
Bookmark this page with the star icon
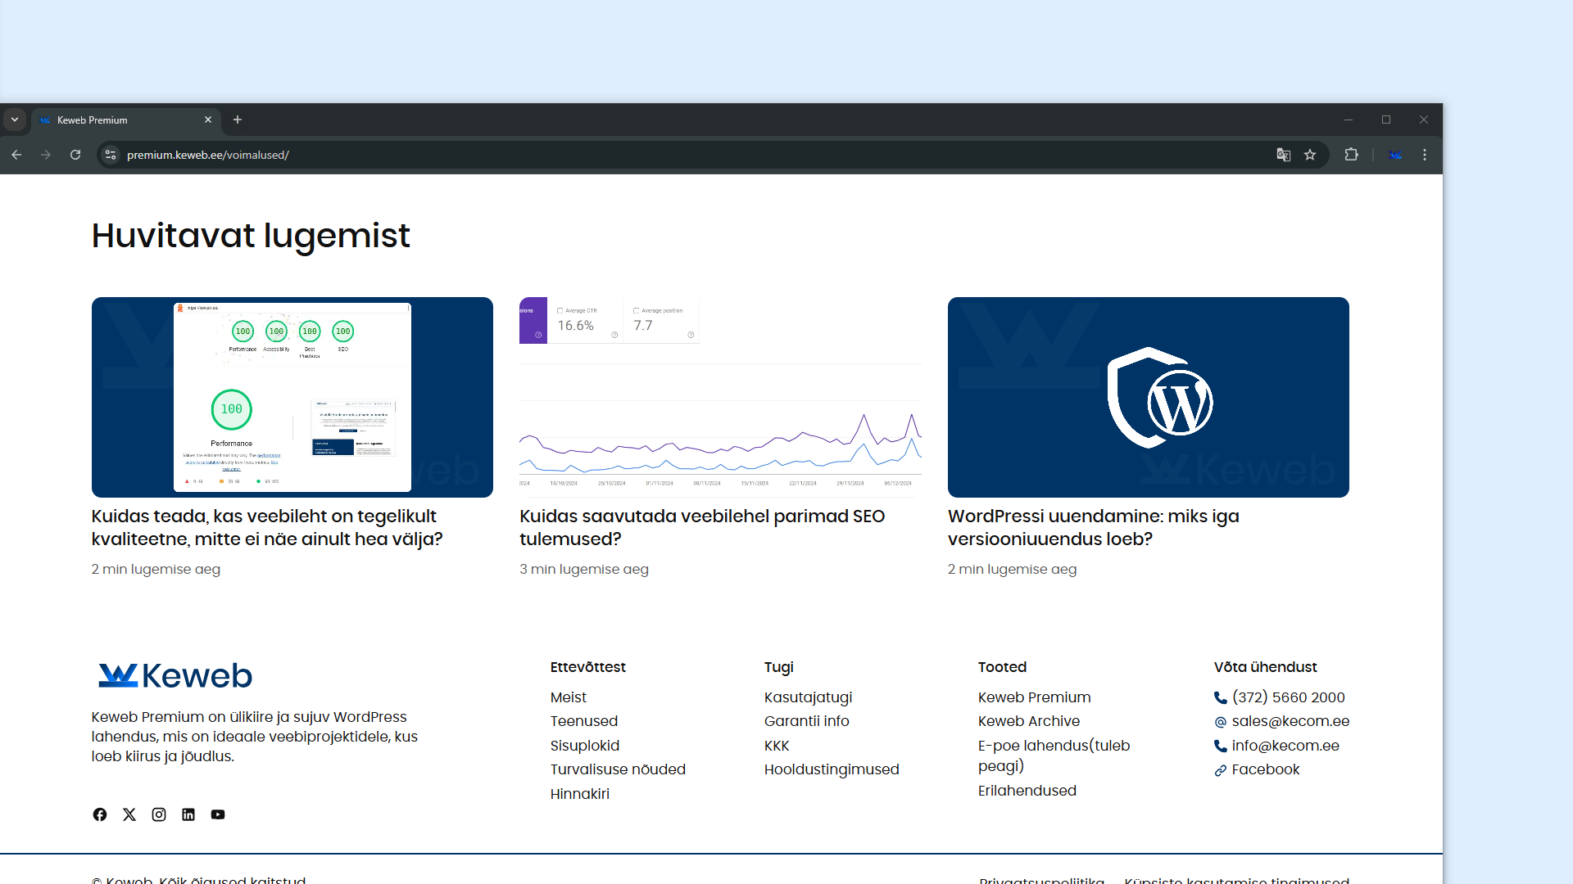pyautogui.click(x=1310, y=155)
